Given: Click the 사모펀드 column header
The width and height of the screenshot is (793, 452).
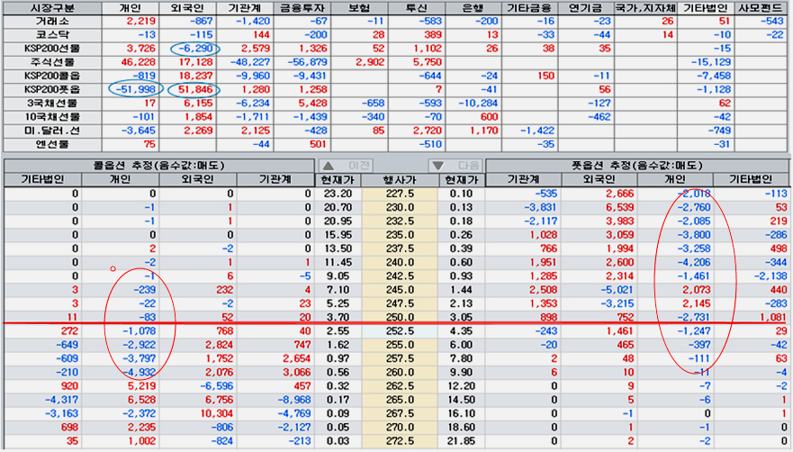Looking at the screenshot, I should 761,6.
